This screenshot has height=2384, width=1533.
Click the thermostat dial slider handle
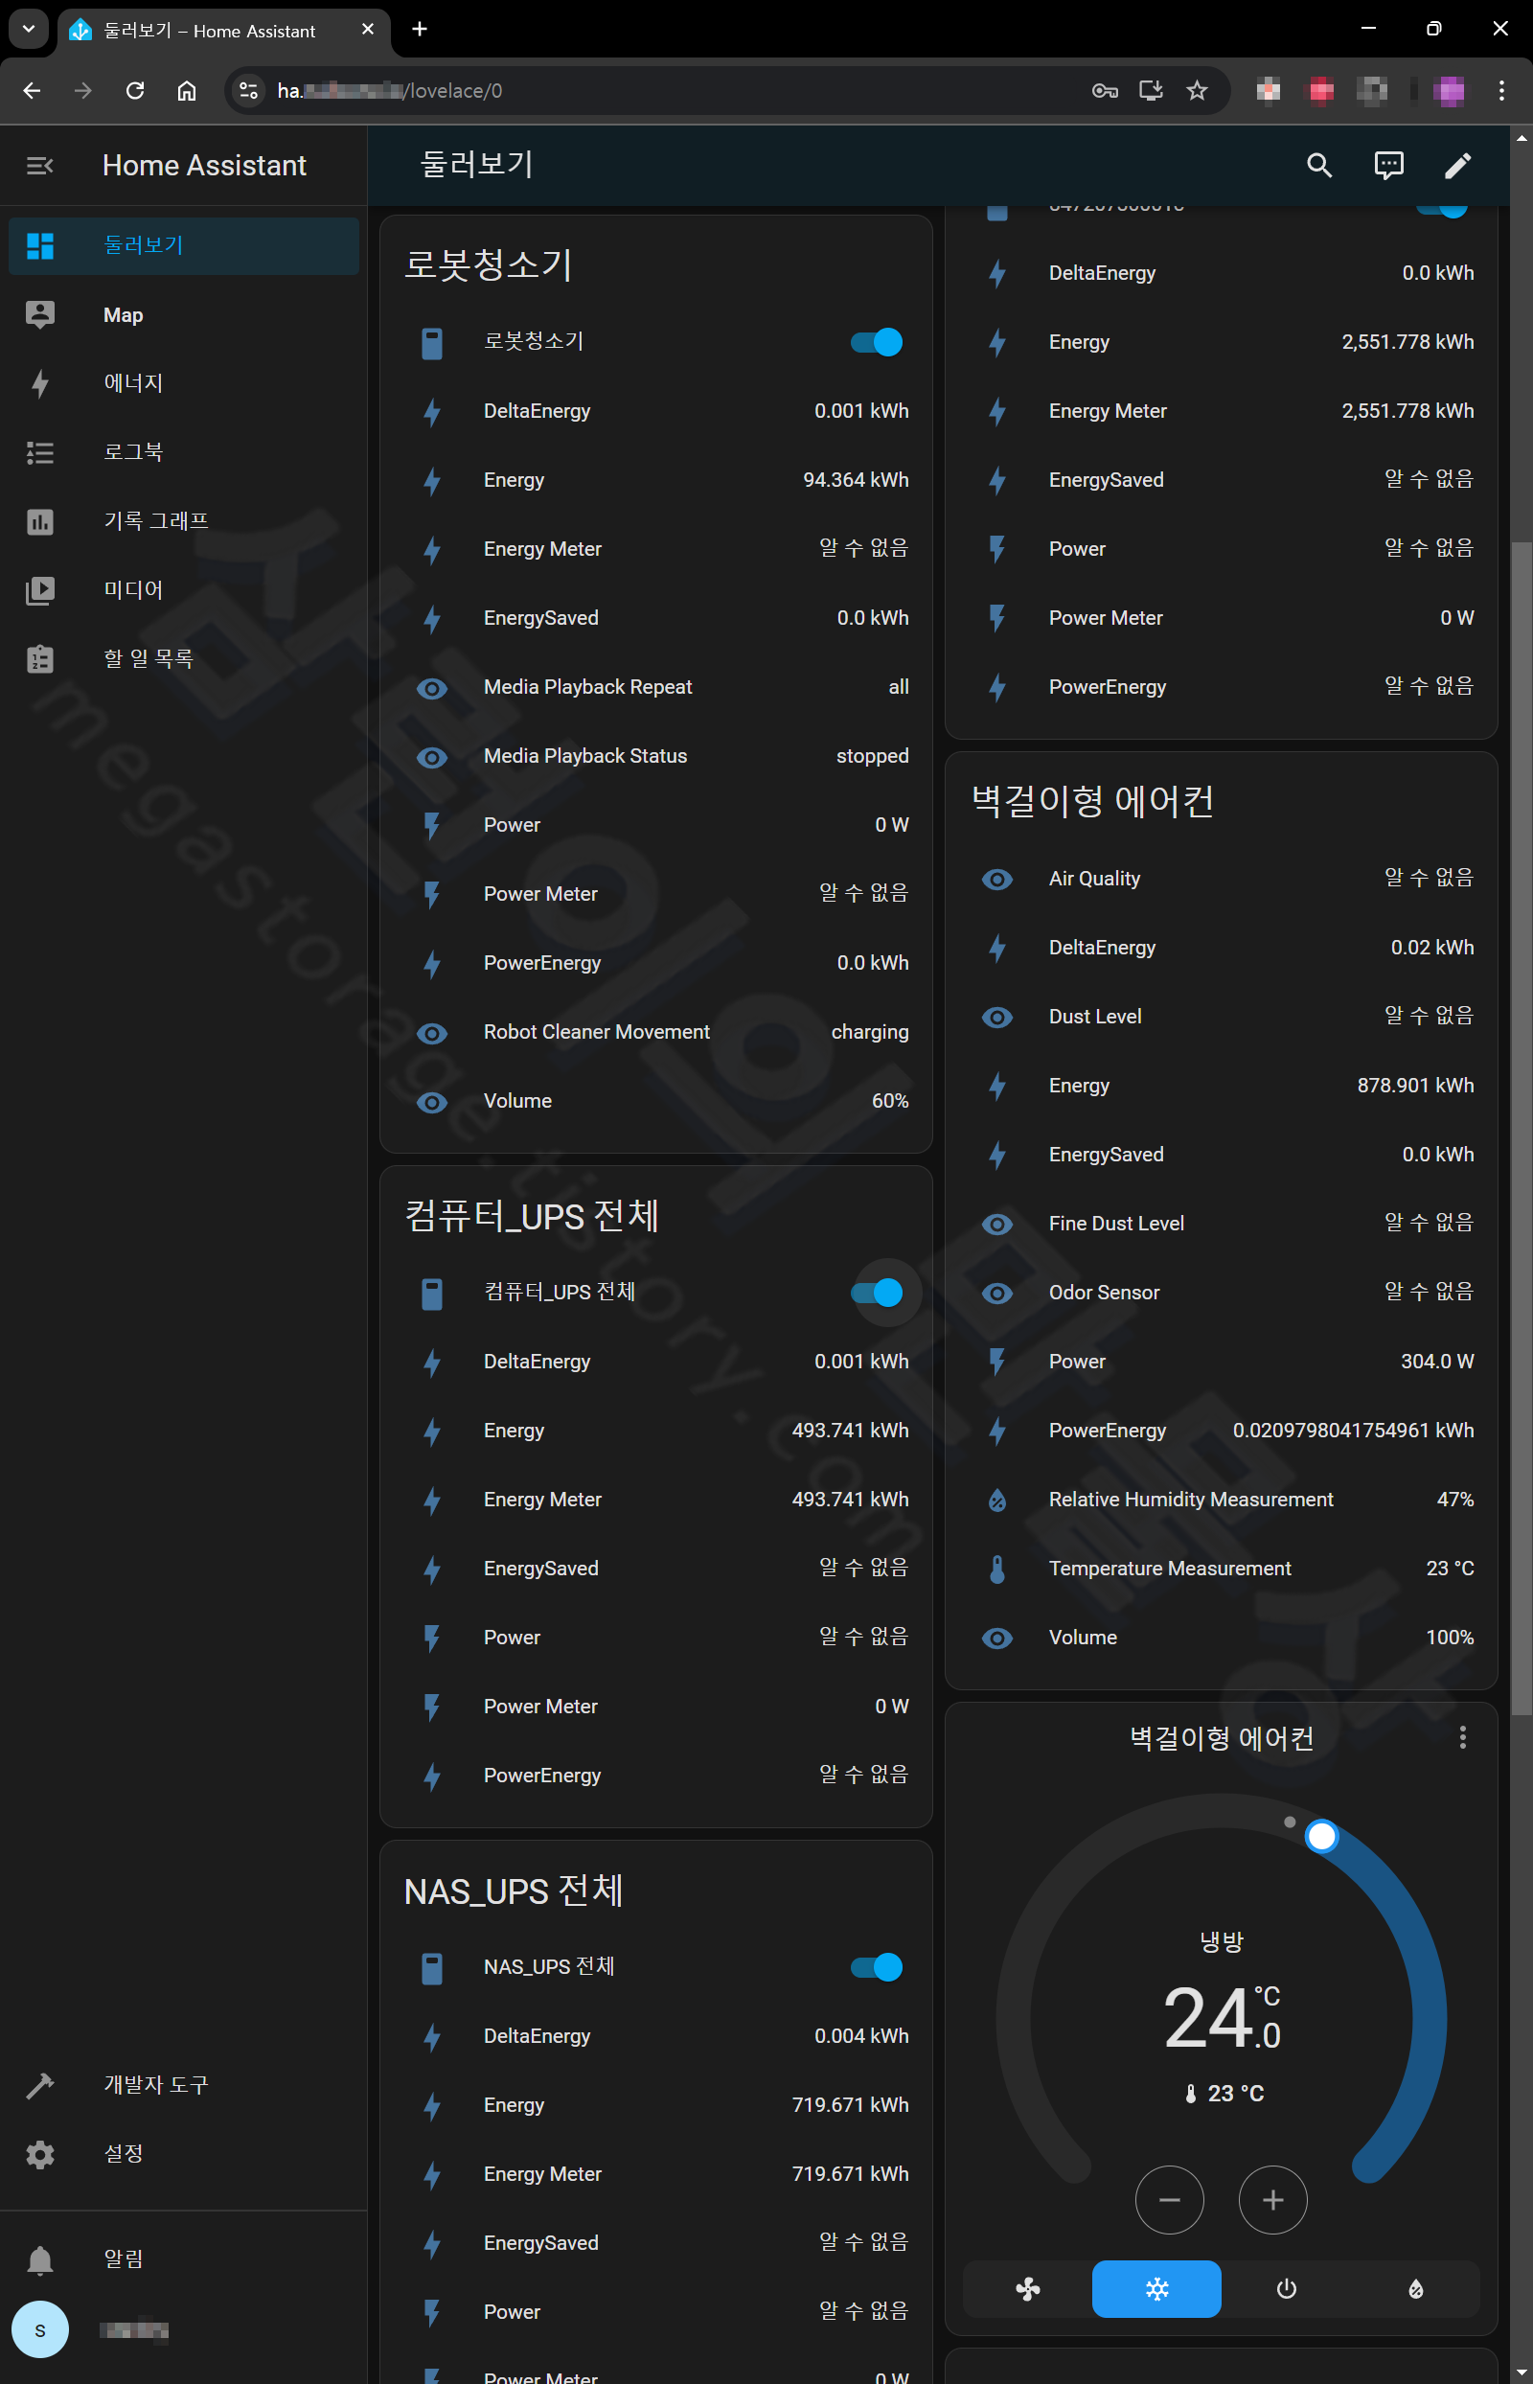tap(1321, 1836)
